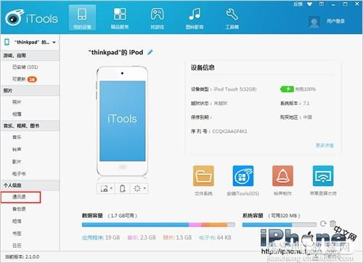Click the iPod device preview image
Screen dimensions: 363x263
click(122, 121)
